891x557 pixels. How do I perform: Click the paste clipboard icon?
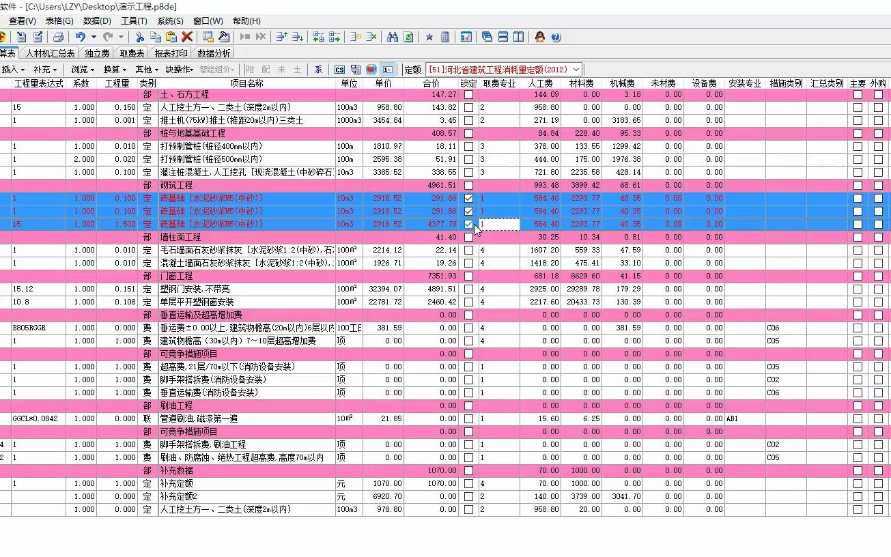point(171,38)
